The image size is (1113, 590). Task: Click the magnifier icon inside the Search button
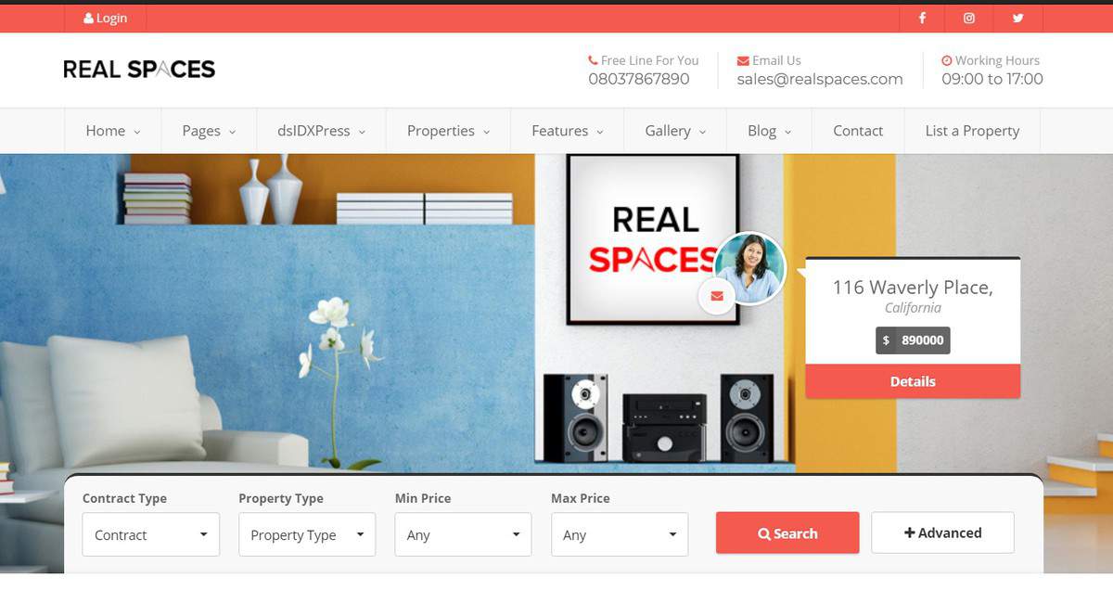[x=765, y=533]
